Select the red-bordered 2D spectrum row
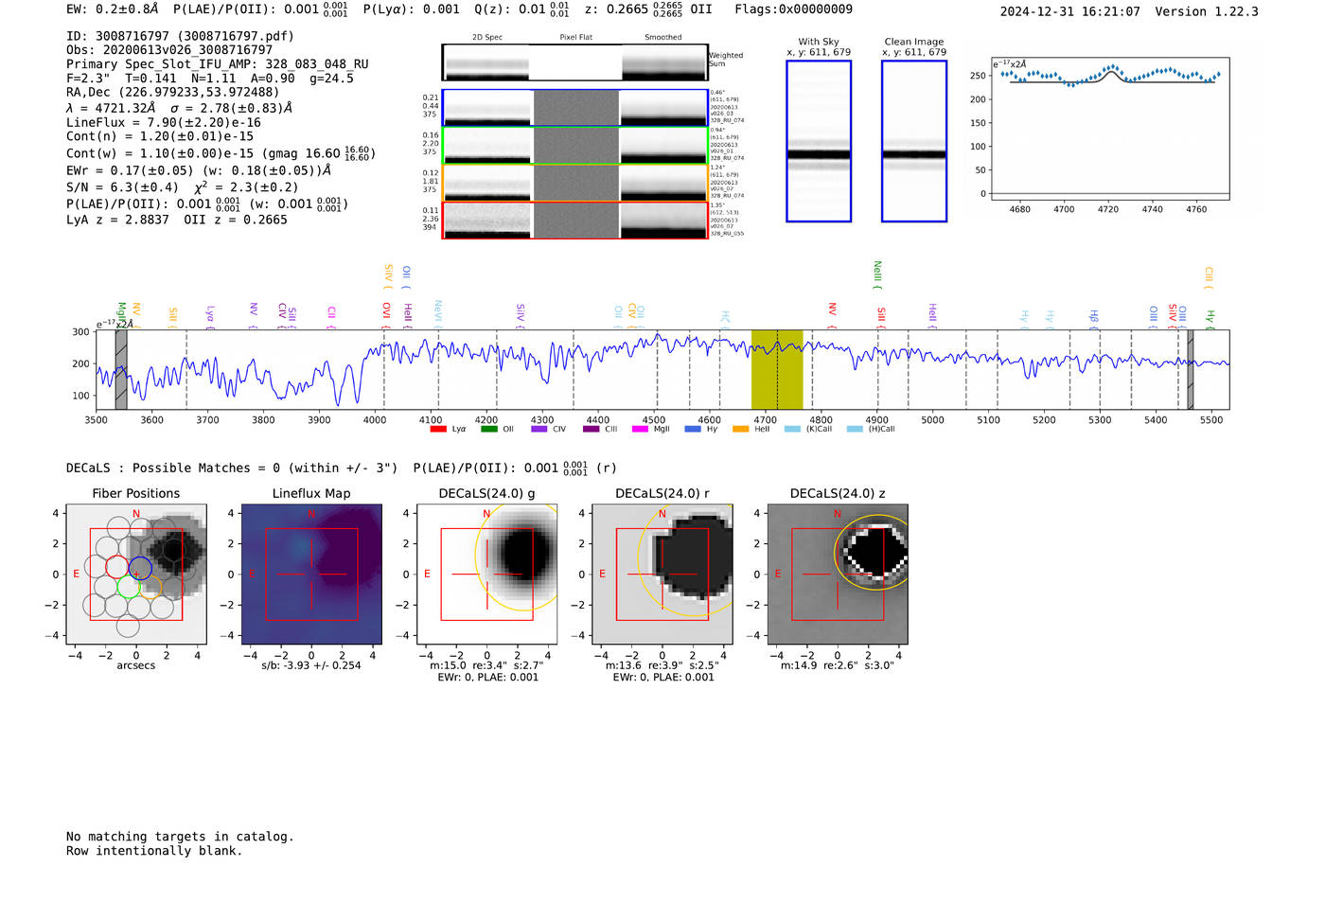 tap(574, 220)
